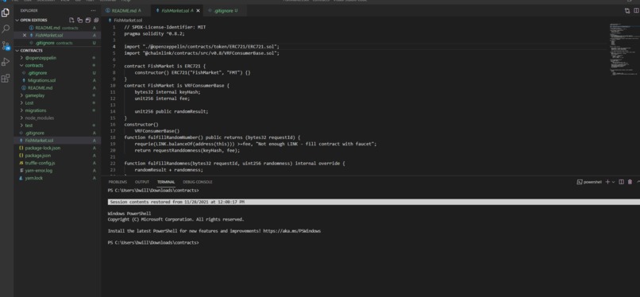
Task: Open the terminal launch profile dropdown arrow
Action: coord(613,182)
